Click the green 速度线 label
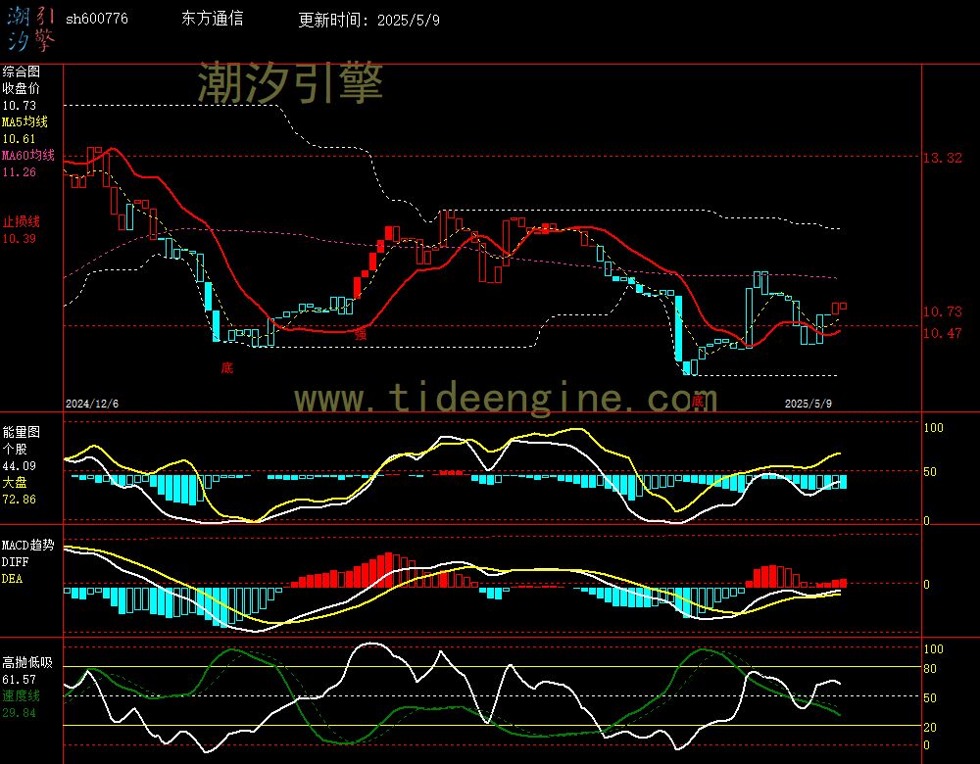980x764 pixels. pyautogui.click(x=22, y=695)
